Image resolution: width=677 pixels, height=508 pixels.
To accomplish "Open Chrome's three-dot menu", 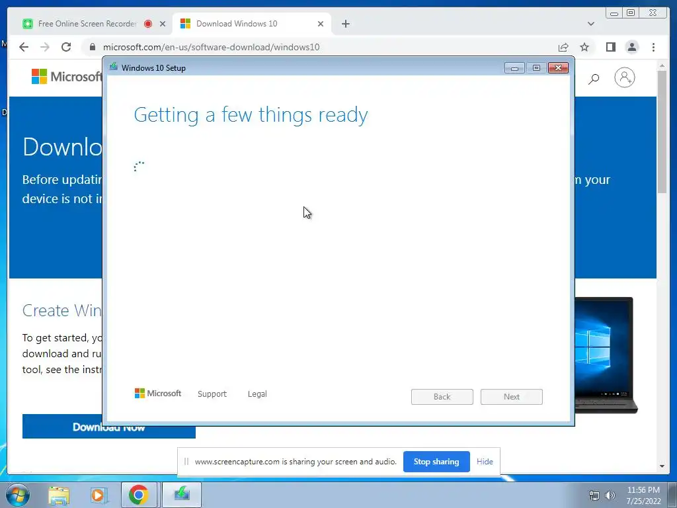I will point(654,47).
